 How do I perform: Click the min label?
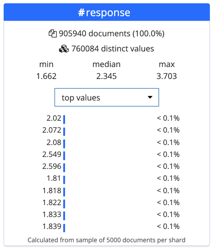click(x=46, y=64)
